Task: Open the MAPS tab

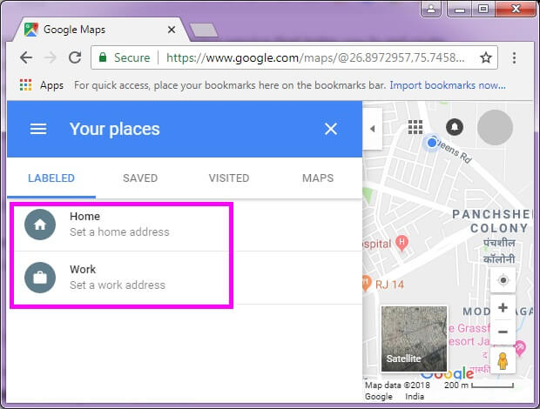Action: 318,178
